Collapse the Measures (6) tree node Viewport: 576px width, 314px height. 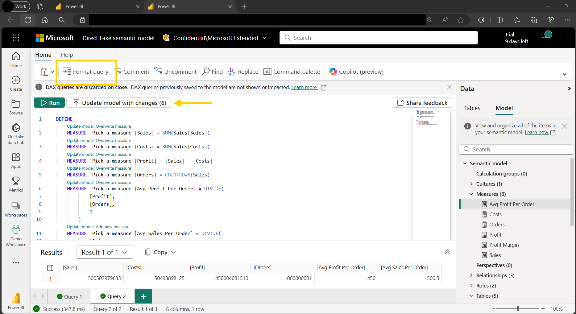471,194
